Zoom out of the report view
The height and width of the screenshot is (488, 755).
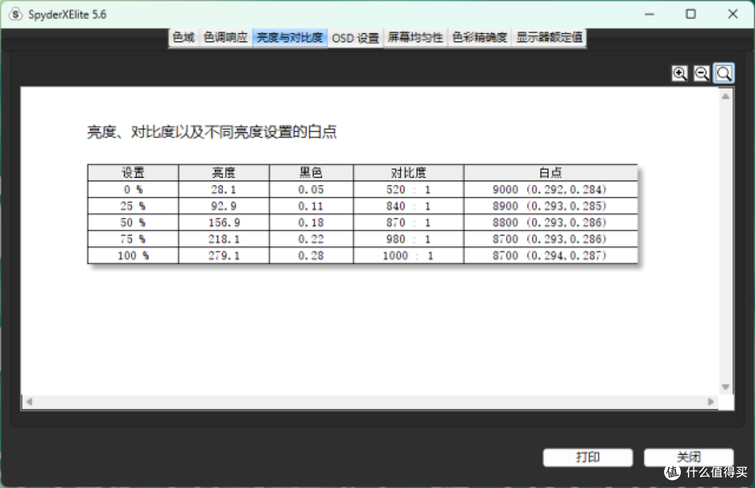[x=702, y=73]
